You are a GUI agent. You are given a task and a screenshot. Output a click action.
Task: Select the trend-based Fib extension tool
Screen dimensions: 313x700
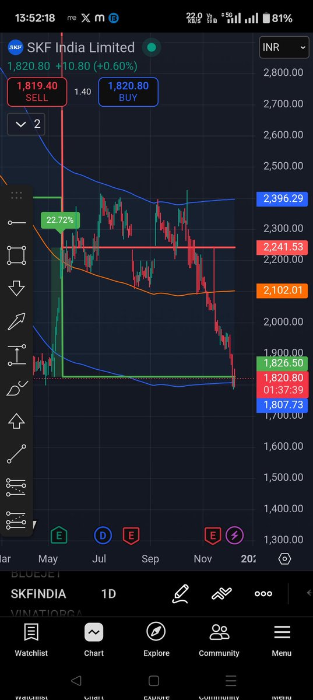pyautogui.click(x=16, y=519)
